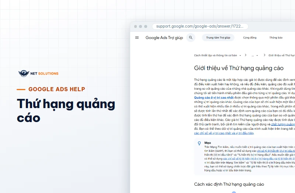Click the Net Solutions eagle logo
Screen dimensions: 295x193
coord(24,73)
